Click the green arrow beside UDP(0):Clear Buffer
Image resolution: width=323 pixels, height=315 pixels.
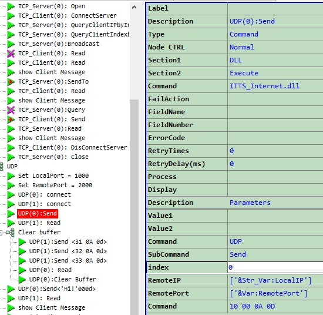[22, 280]
